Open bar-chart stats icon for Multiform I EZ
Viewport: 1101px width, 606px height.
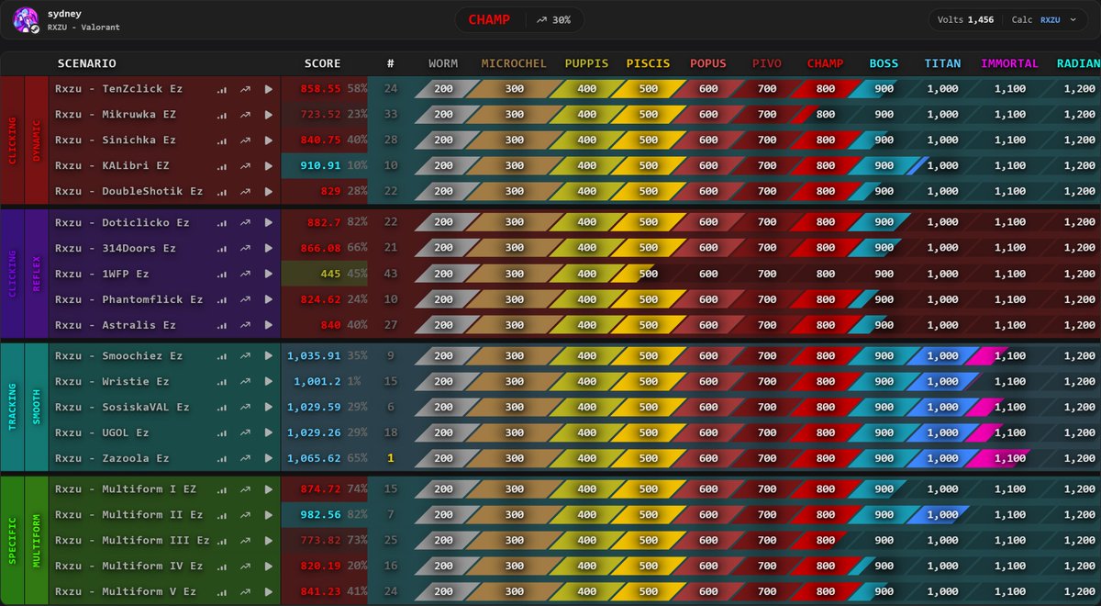[x=222, y=489]
